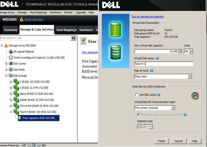
Task: Click the View Associated link
Action: (x=90, y=52)
